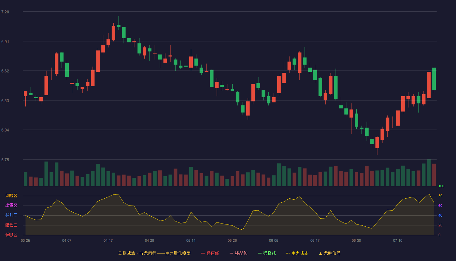The height and width of the screenshot is (261, 456).
Task: Click the 04-07 date label
Action: [67, 240]
